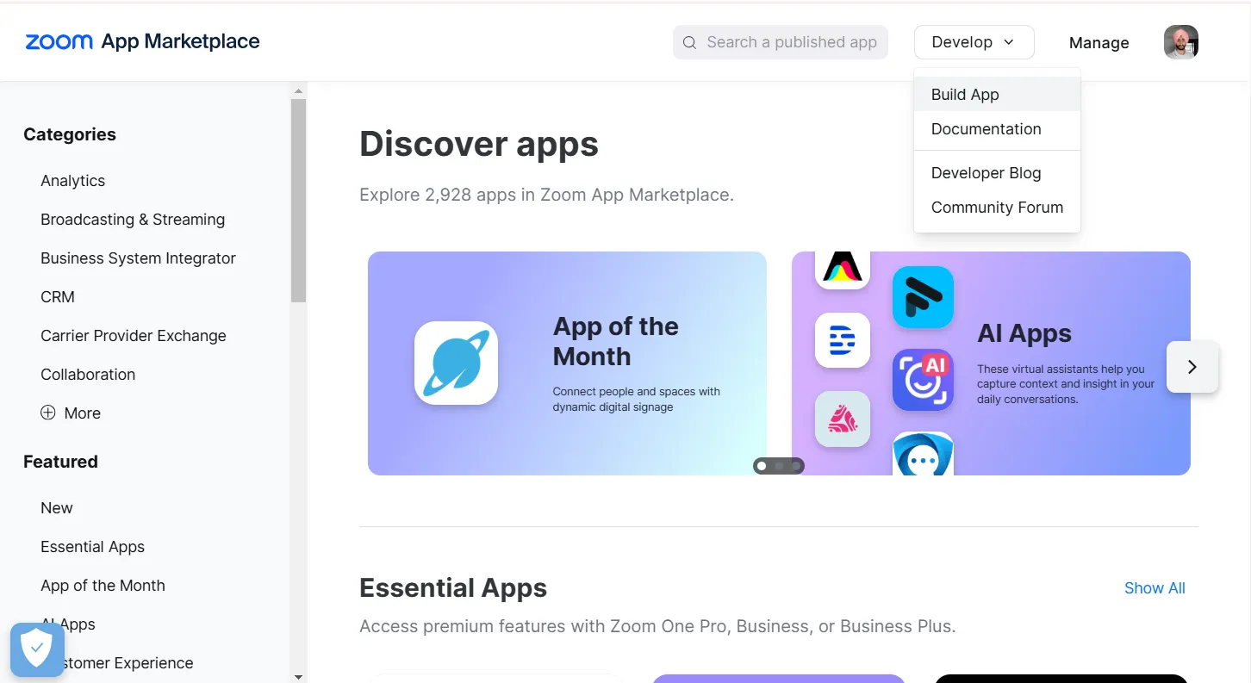Select the second carousel indicator dot
This screenshot has height=683, width=1251.
point(779,466)
